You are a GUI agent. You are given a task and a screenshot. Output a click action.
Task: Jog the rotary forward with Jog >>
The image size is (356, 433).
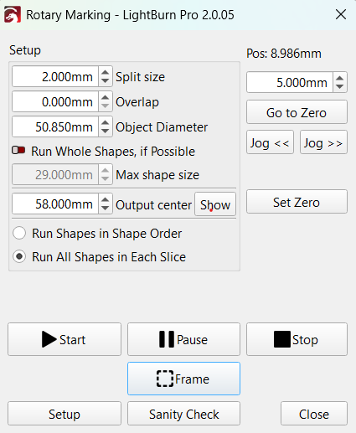pyautogui.click(x=323, y=142)
